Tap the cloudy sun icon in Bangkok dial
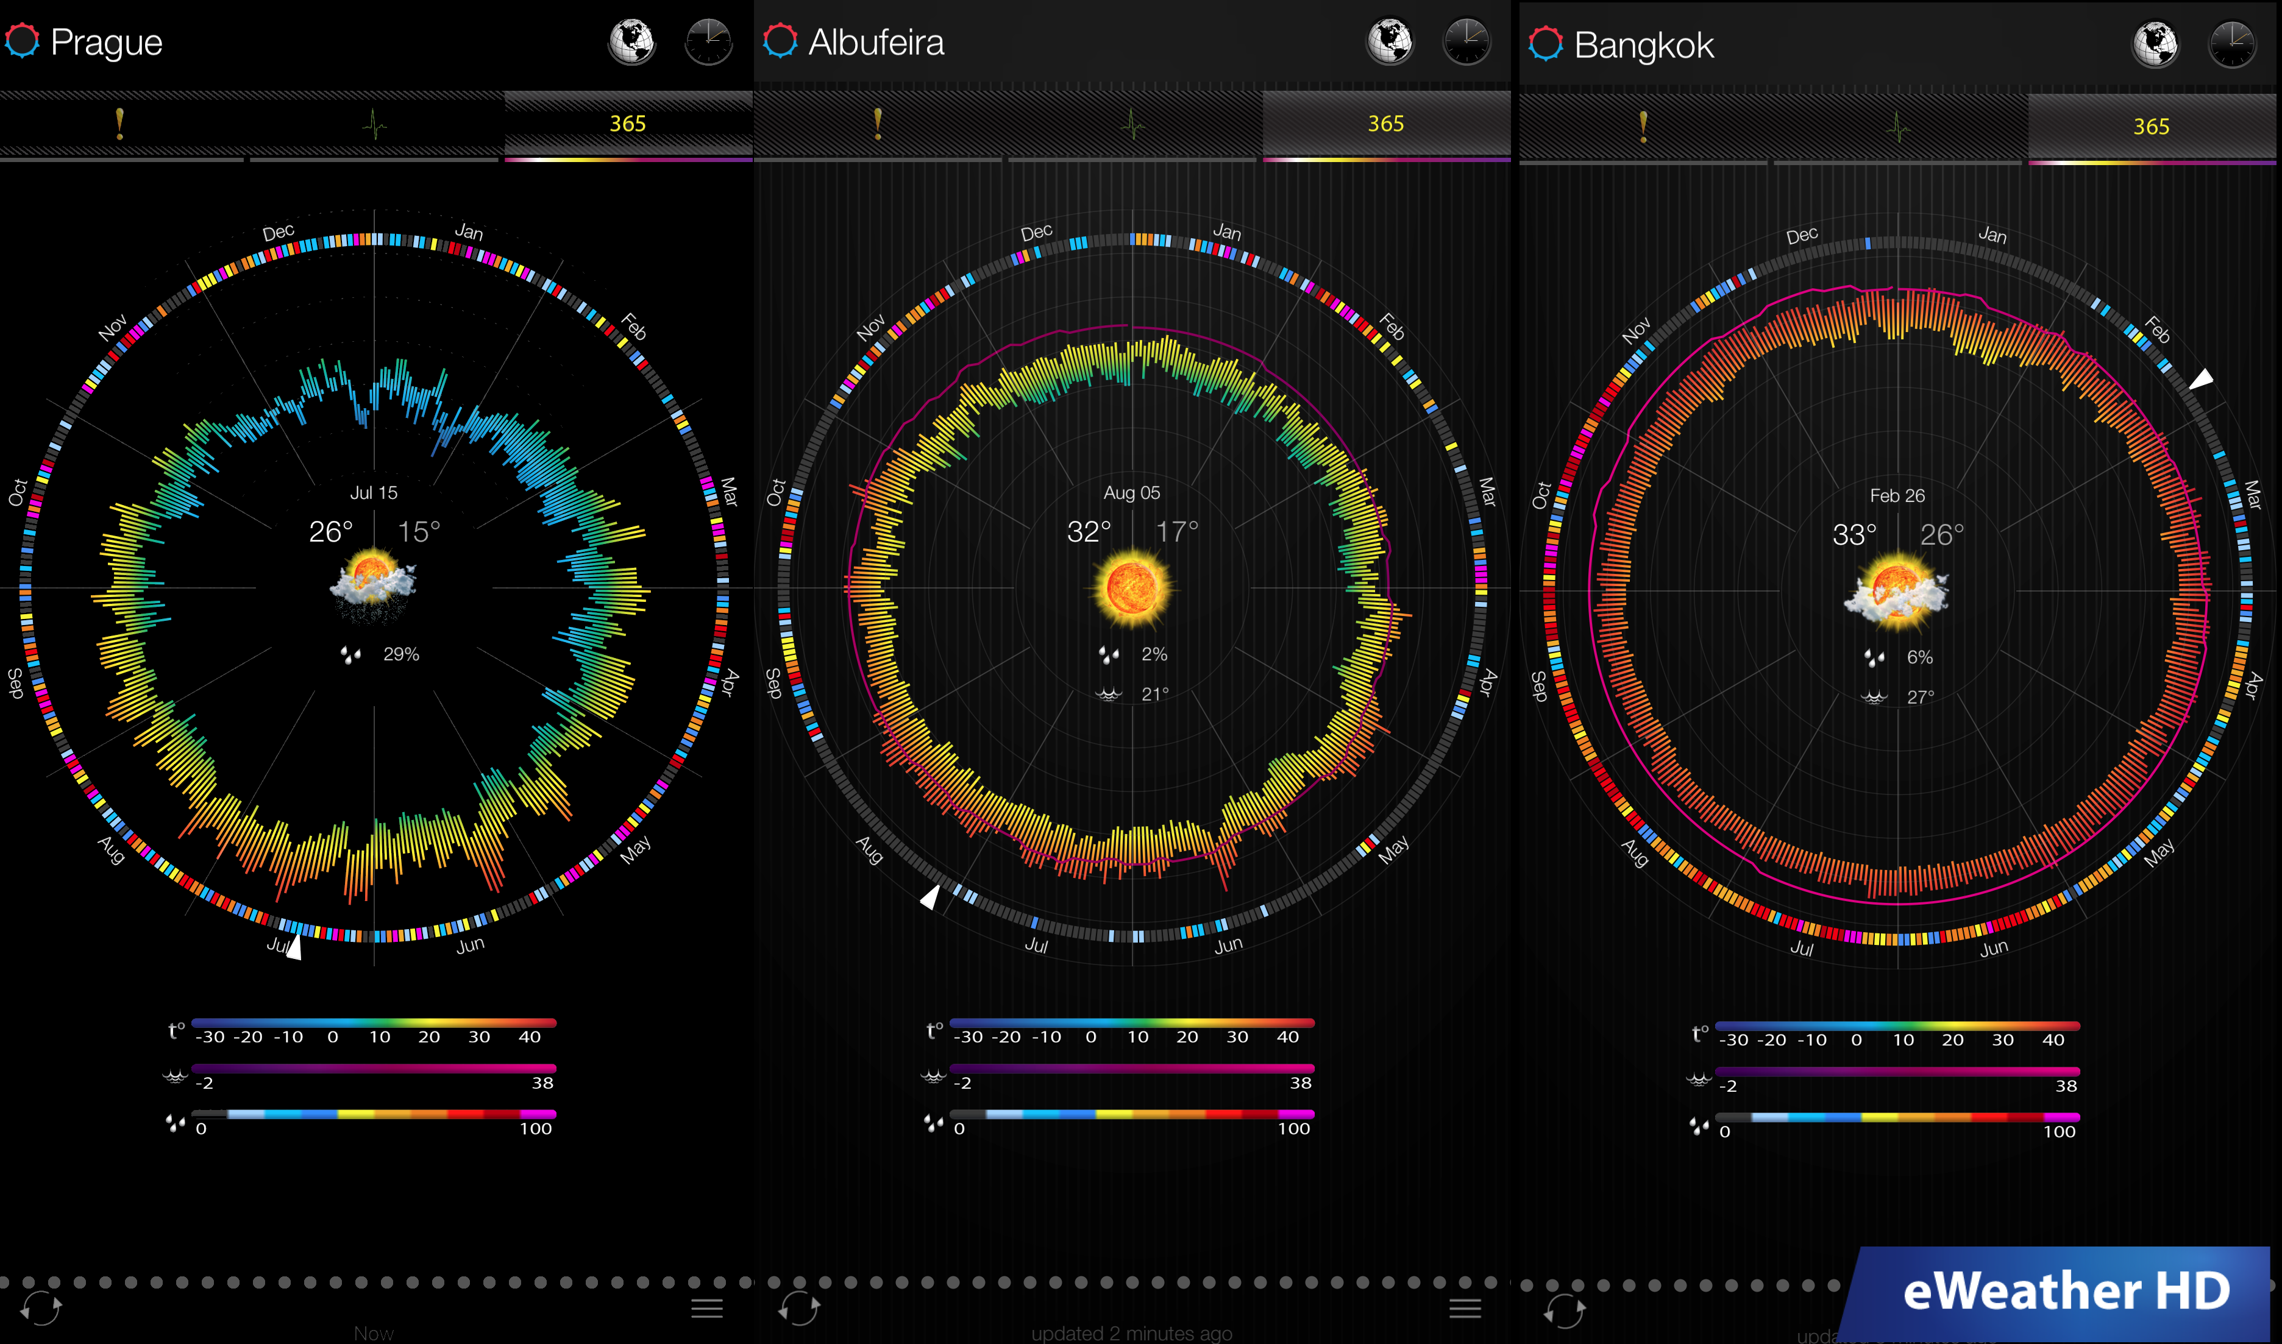 tap(1896, 592)
